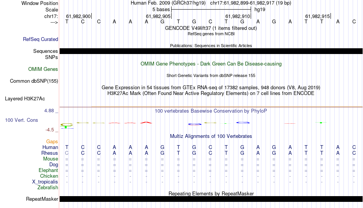Click the H3K27Ac Mark ENCODE track title
The height and width of the screenshot is (208, 363).
[211, 93]
